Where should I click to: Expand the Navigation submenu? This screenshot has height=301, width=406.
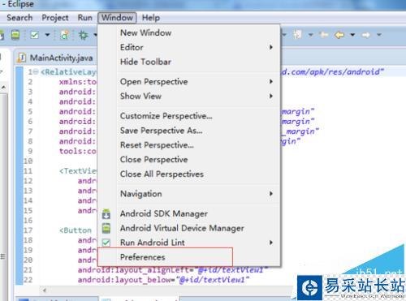(188, 194)
